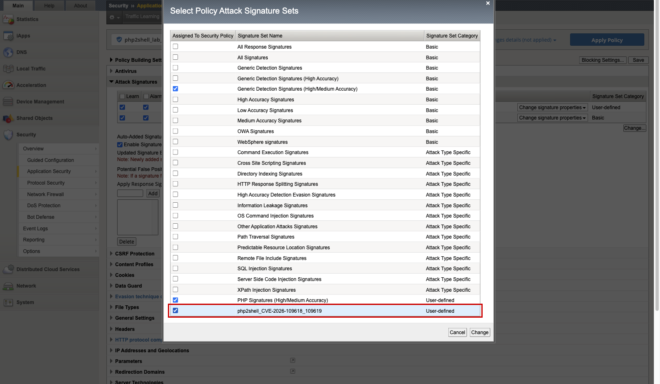Check SQL Injection Signatures checkbox
The image size is (660, 384).
pyautogui.click(x=175, y=268)
